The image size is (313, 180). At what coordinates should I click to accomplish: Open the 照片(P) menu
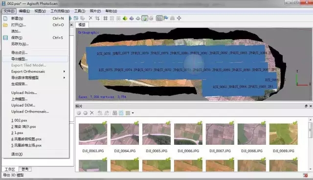pos(95,11)
